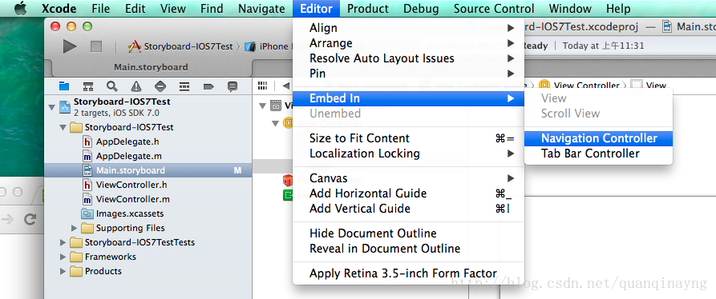Screen dimensions: 716x299
Task: Open the Symbol navigator hierarchy icon
Action: click(88, 86)
